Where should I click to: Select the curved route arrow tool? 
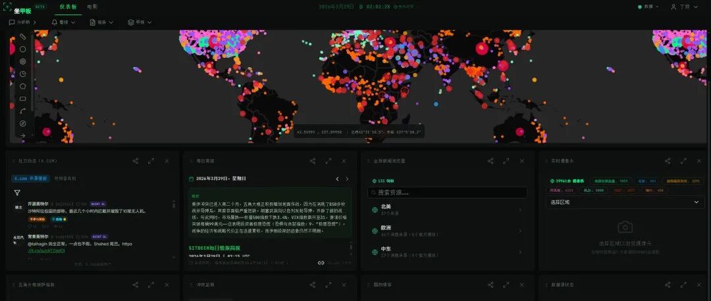[x=22, y=111]
